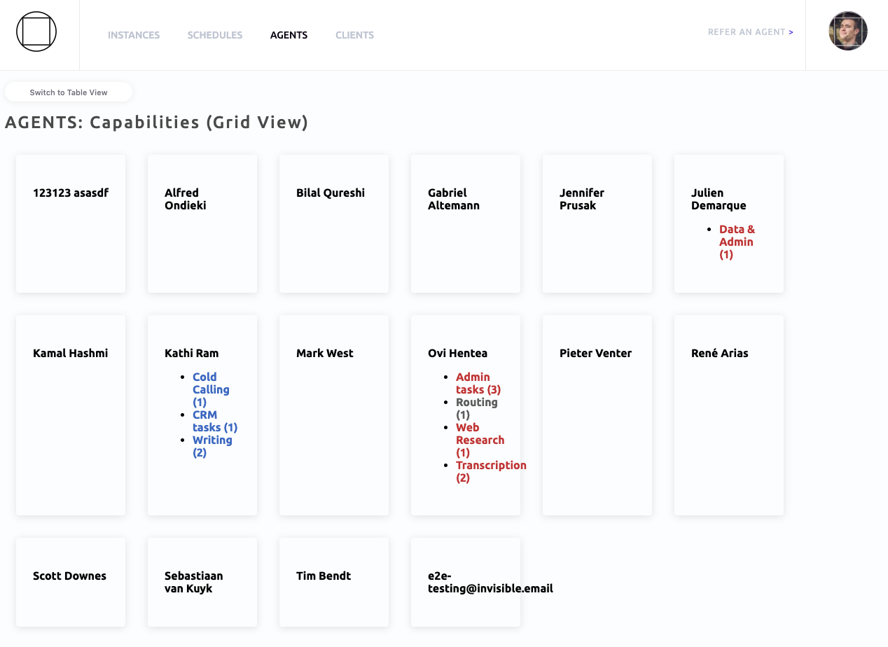
Task: Click the square-in-circle logo icon
Action: 36,32
